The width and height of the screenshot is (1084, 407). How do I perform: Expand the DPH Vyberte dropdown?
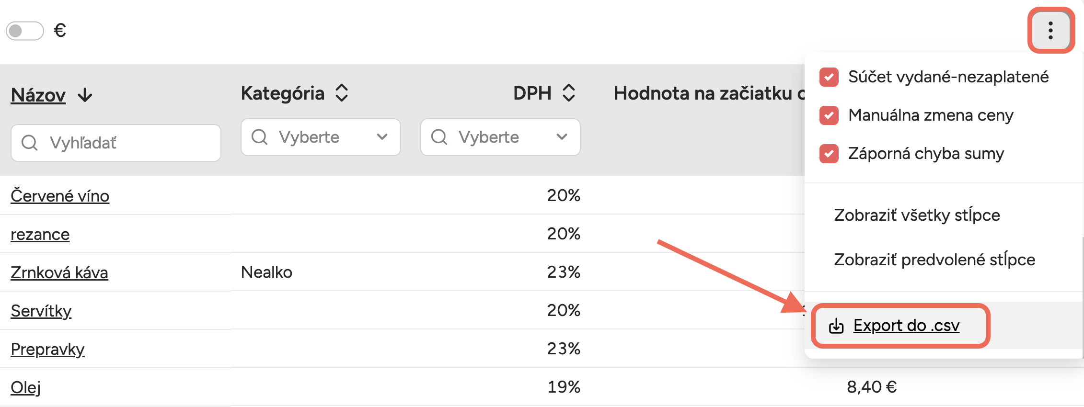click(x=562, y=137)
